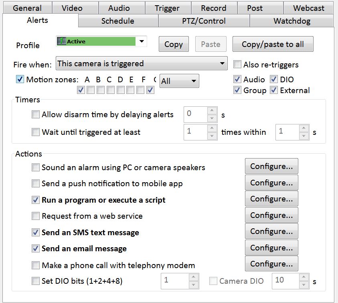This screenshot has height=303, width=338.
Task: Check motion zone B checkbox
Action: pos(91,90)
